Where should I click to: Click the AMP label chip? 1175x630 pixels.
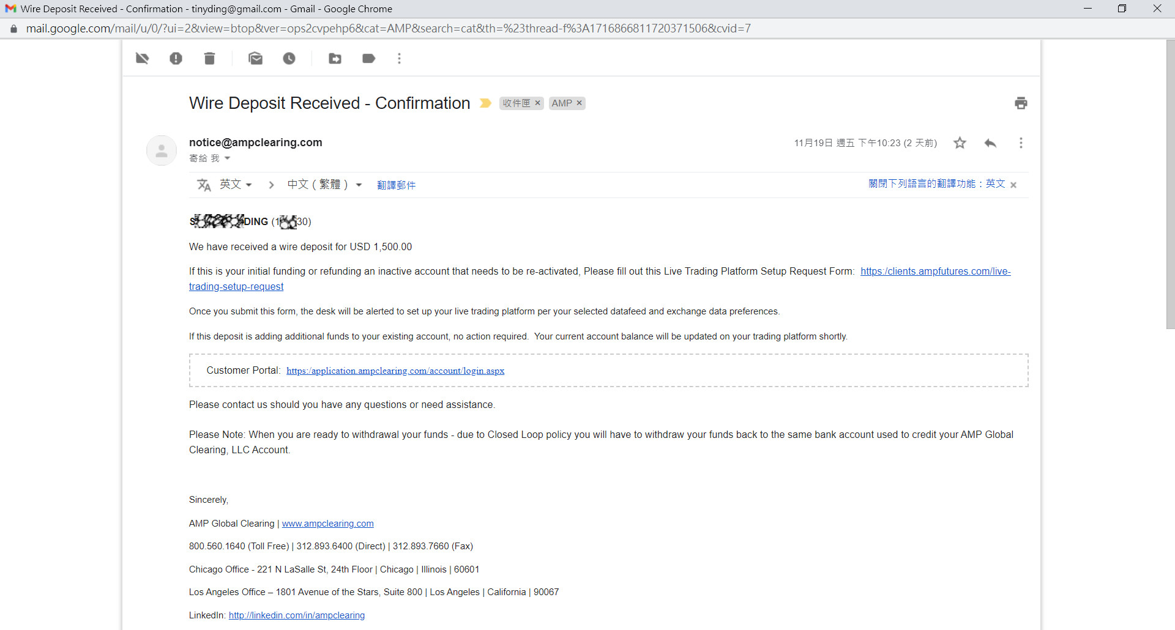pos(561,103)
